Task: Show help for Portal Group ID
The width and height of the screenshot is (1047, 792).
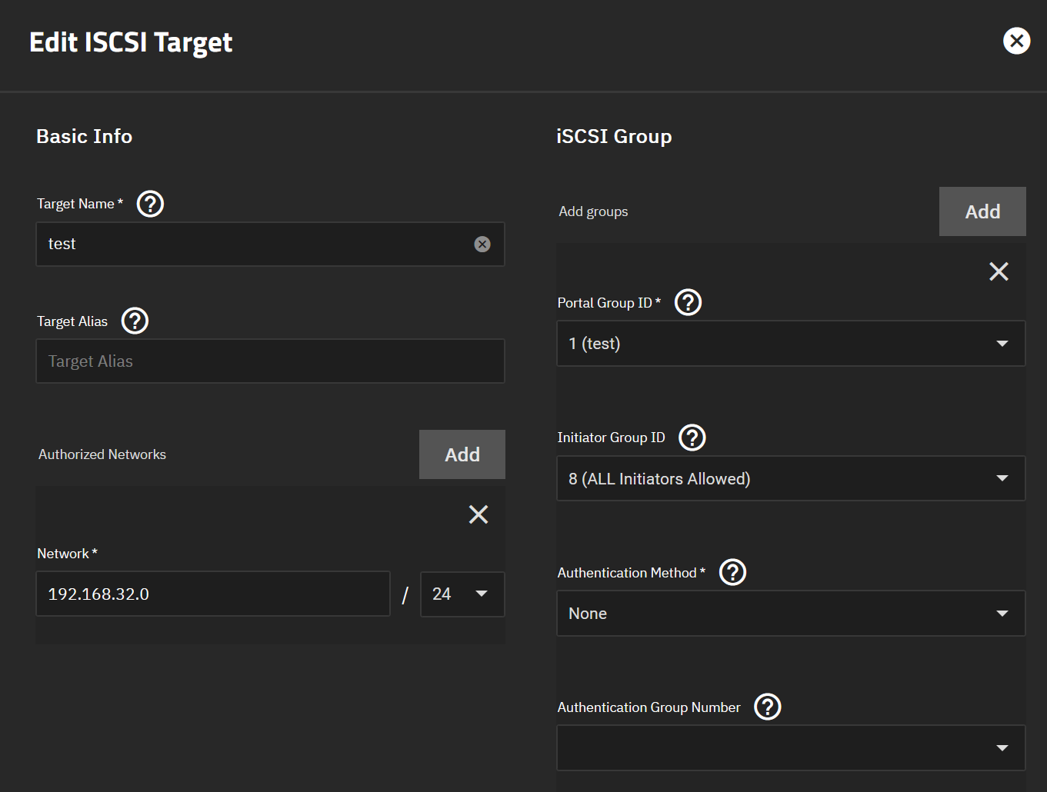Action: pos(688,302)
